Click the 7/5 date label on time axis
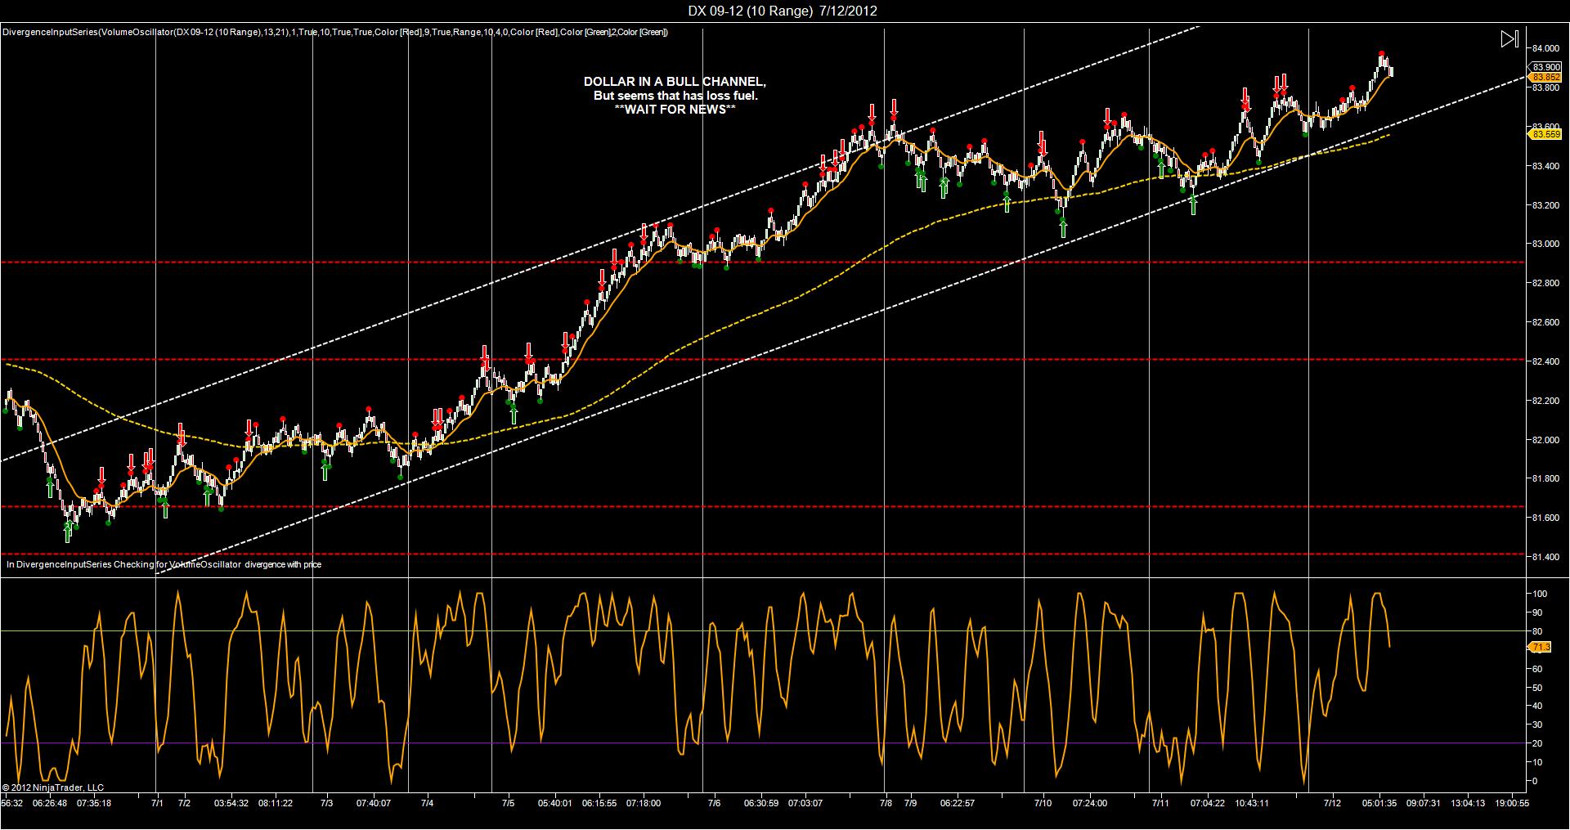Screen dimensions: 1570x830 point(508,803)
